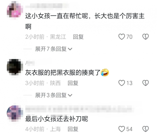Dislike the Heilongjiang comment with broken heart
The height and width of the screenshot is (133, 157).
point(145,37)
